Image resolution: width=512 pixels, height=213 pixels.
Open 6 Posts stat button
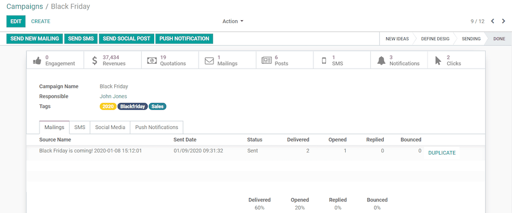pyautogui.click(x=285, y=60)
